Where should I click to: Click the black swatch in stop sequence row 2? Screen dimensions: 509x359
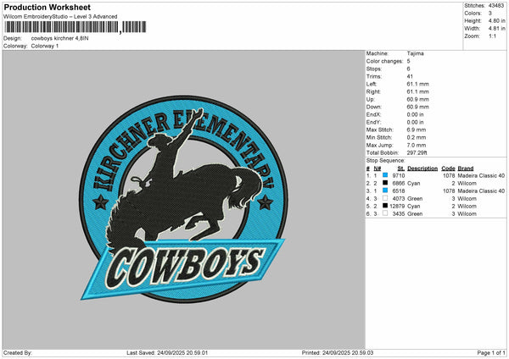385,183
